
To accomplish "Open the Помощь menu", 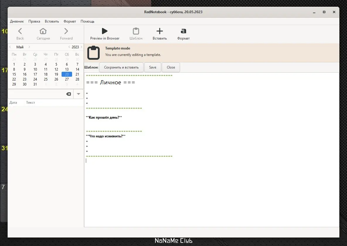I will [87, 21].
